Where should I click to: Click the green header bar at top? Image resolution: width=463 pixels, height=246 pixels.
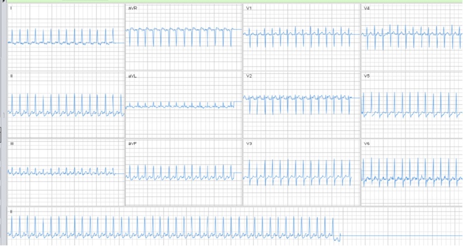click(x=287, y=2)
